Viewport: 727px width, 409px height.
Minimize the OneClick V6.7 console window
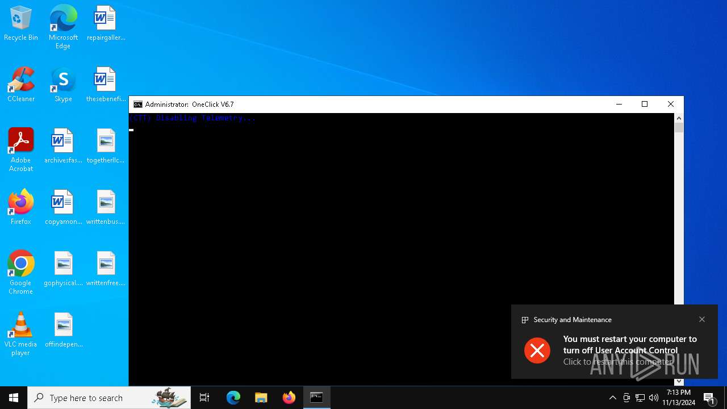619,105
